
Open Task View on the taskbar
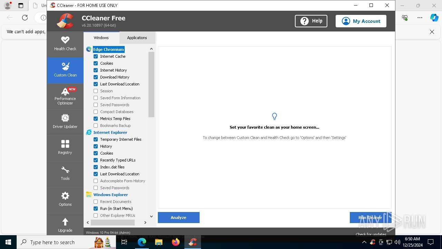(x=124, y=242)
